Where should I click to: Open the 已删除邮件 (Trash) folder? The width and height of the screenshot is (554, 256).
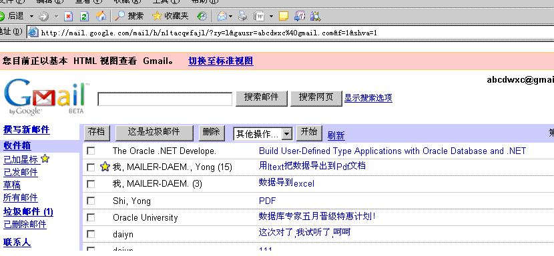click(x=25, y=224)
